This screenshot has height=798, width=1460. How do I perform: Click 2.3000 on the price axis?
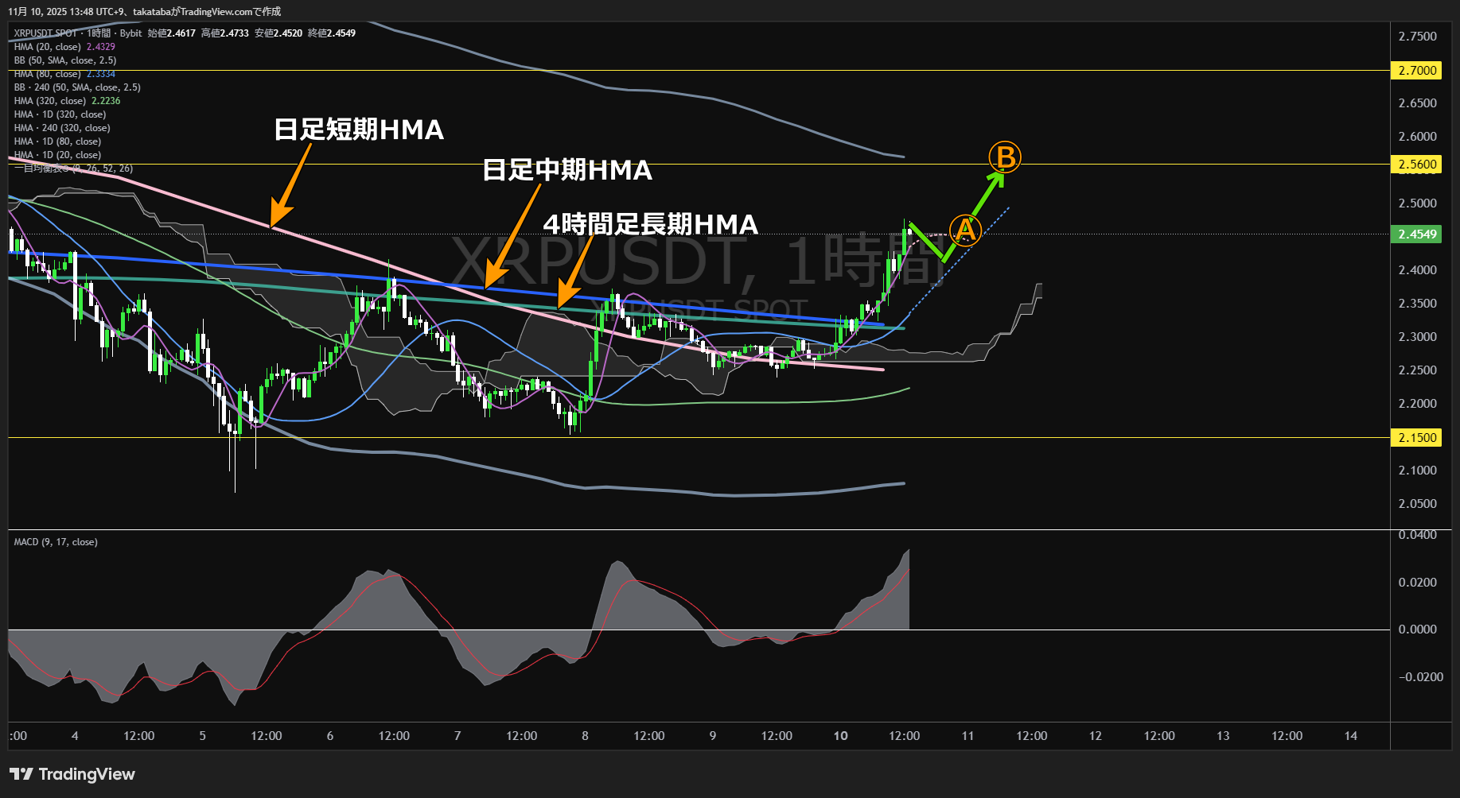click(x=1418, y=337)
